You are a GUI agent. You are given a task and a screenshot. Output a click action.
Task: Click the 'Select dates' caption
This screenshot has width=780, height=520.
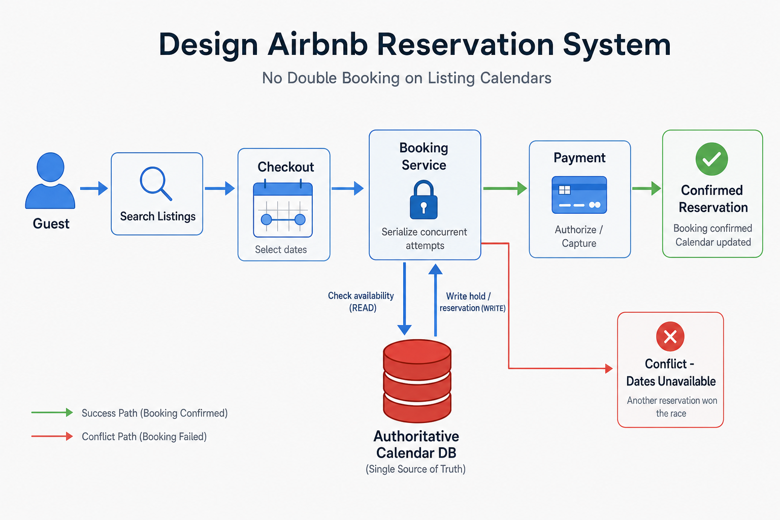coord(281,249)
